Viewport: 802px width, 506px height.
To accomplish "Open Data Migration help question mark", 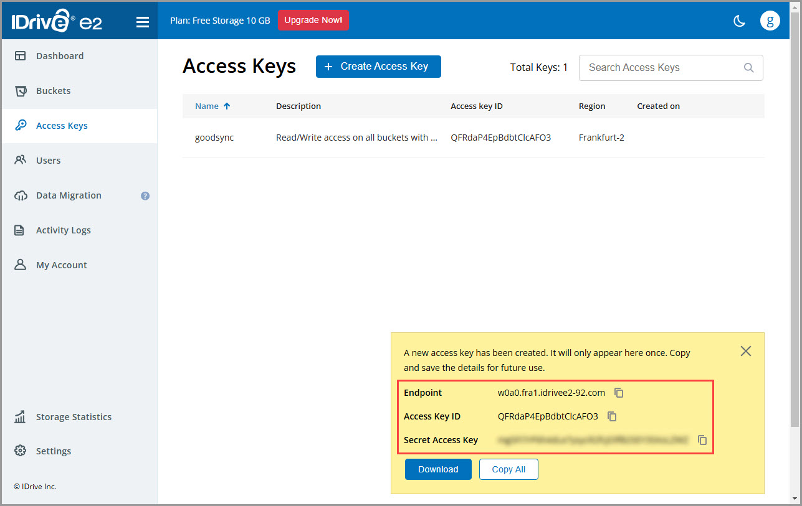I will pos(145,195).
